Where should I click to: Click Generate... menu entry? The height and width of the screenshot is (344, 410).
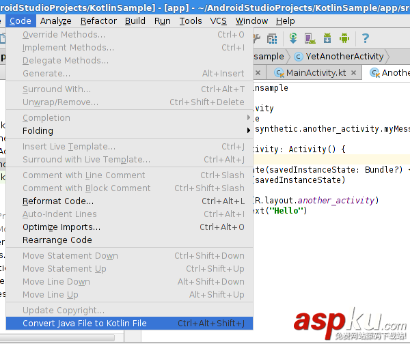tap(129, 74)
